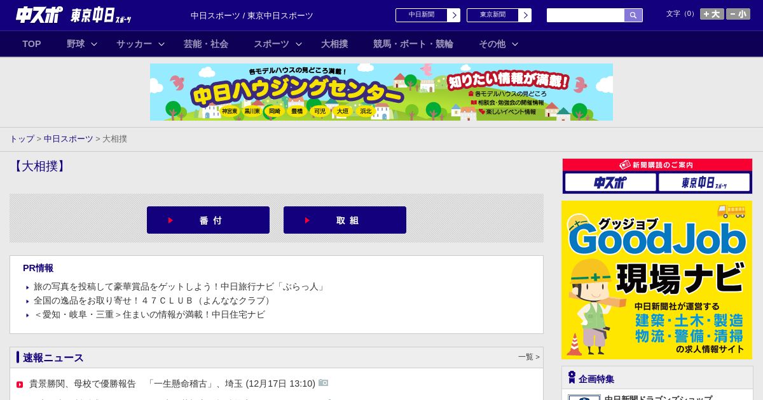
Task: Open the 取組 button
Action: pyautogui.click(x=345, y=220)
